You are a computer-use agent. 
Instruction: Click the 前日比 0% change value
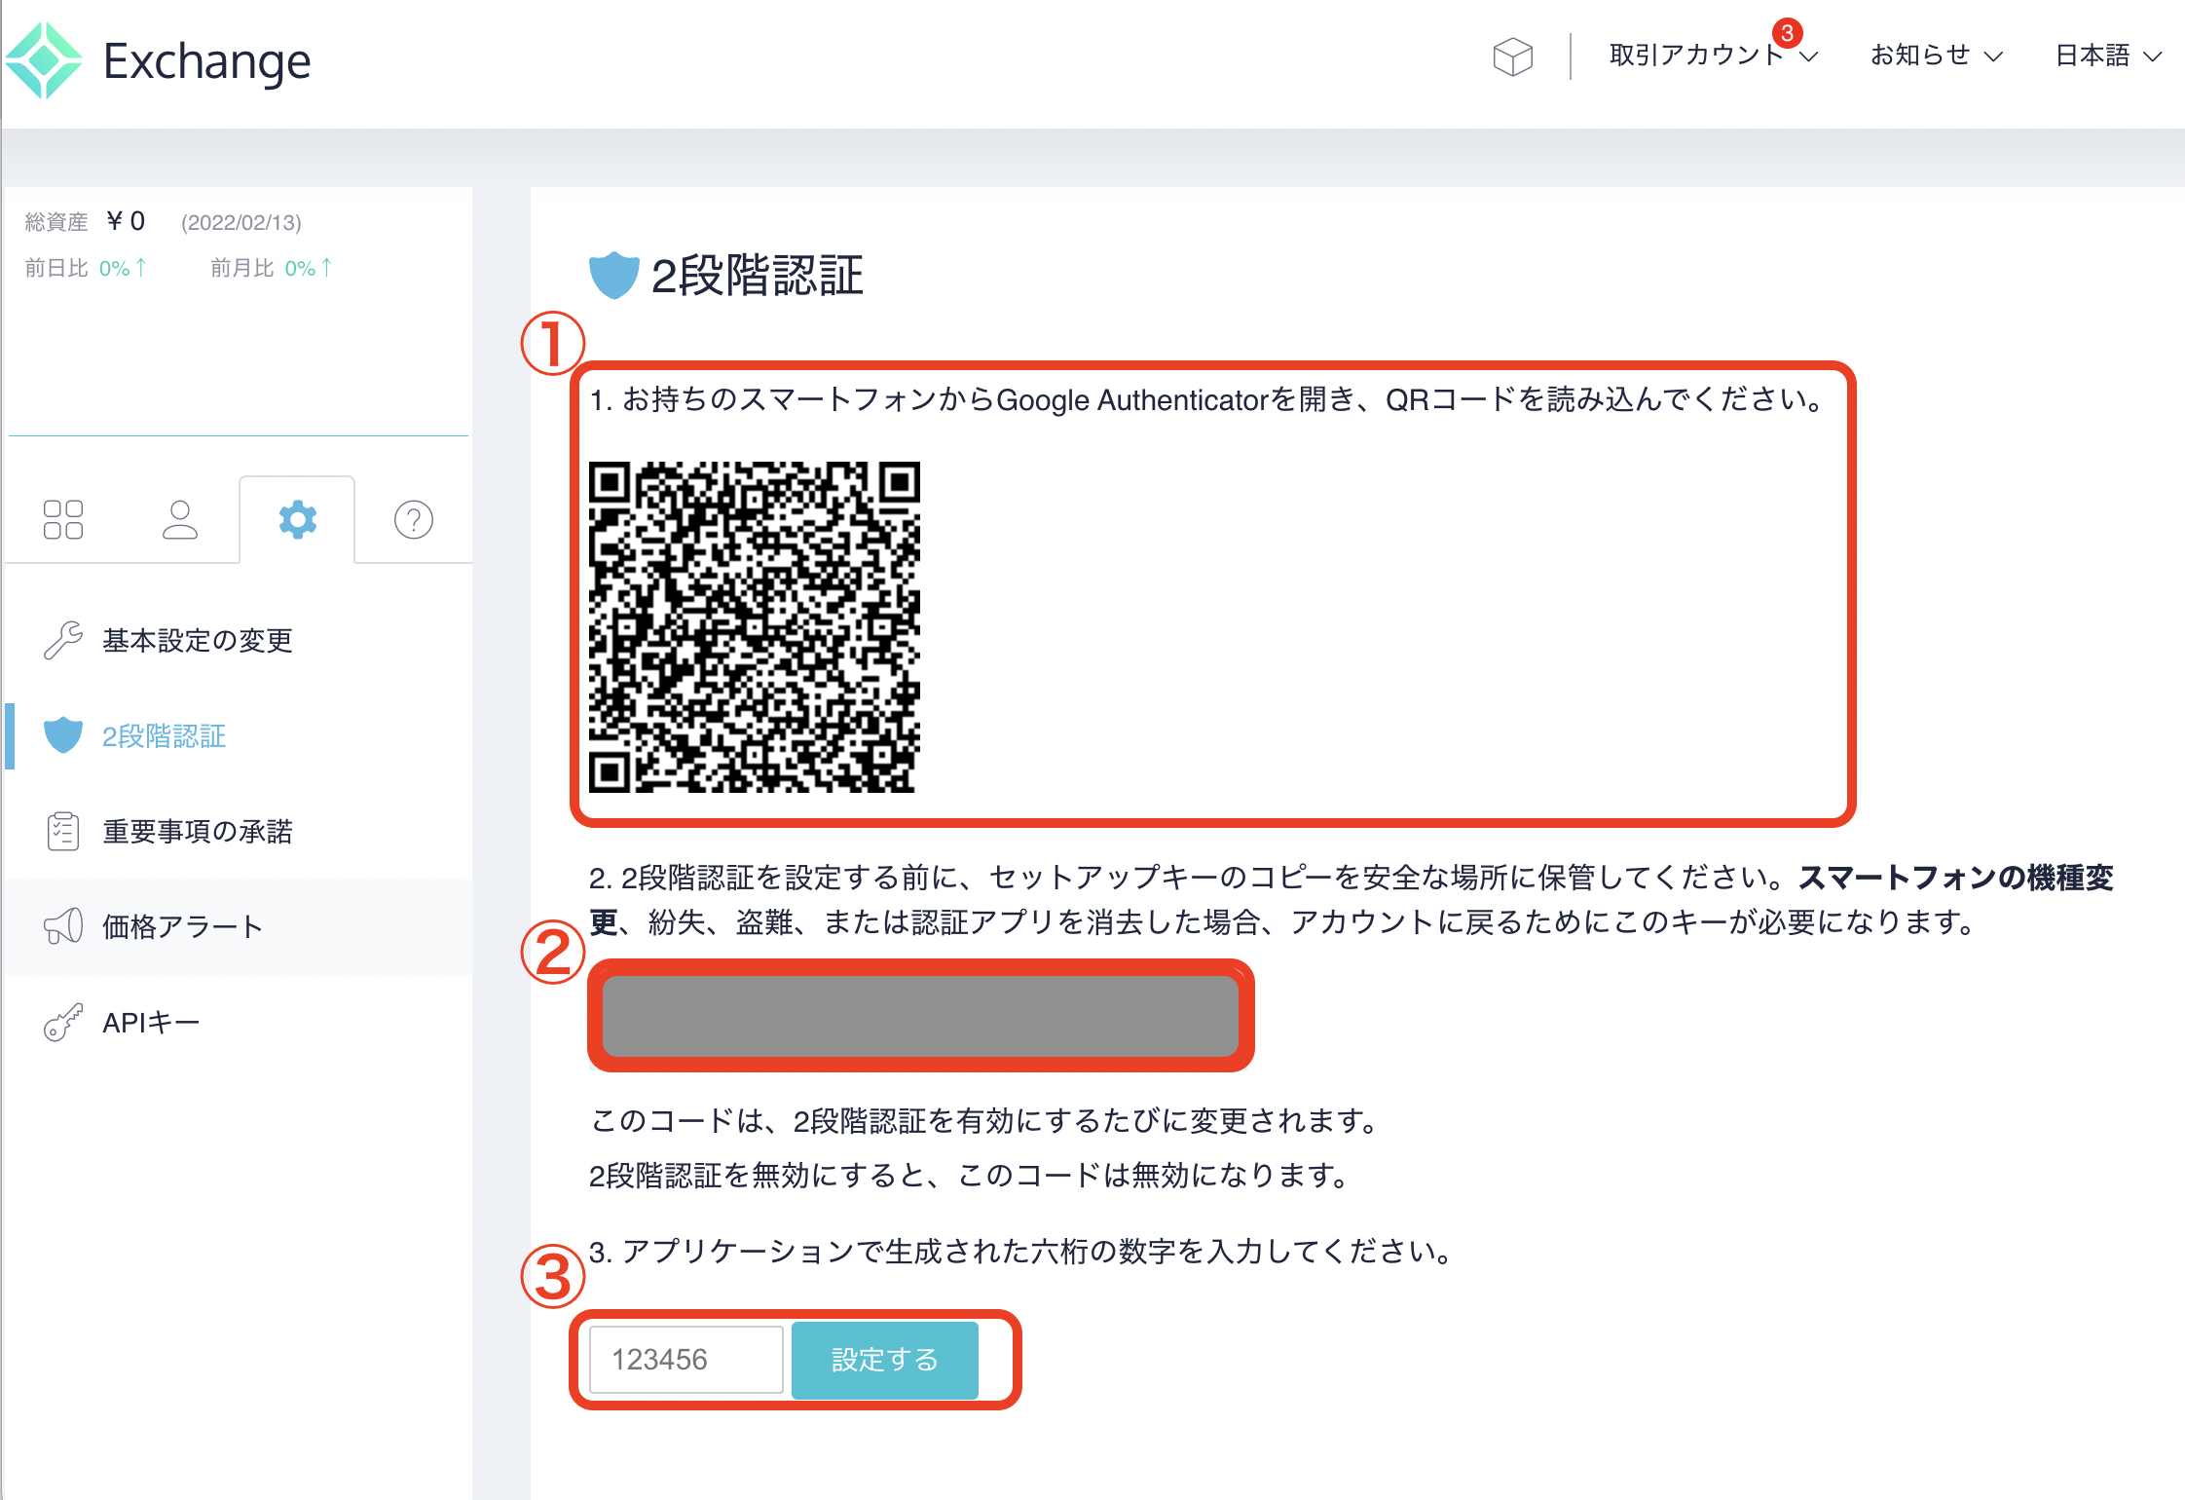[x=123, y=268]
